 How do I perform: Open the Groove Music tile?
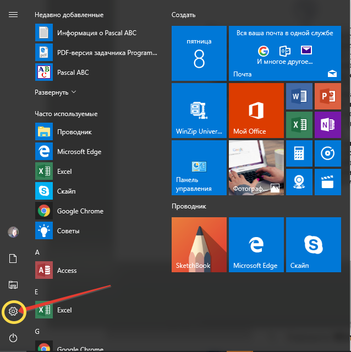(328, 153)
